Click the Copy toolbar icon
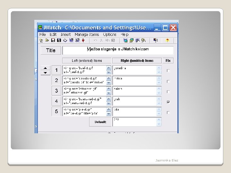This screenshot has width=231, height=173. coord(107,40)
